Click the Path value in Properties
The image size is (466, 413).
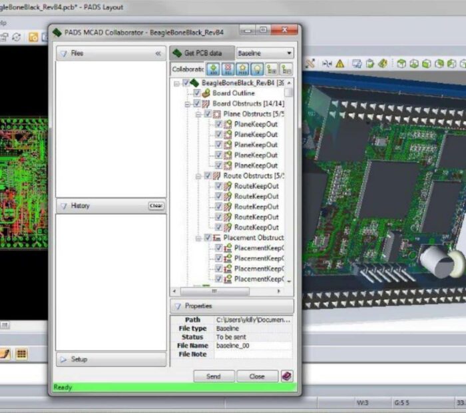point(253,320)
